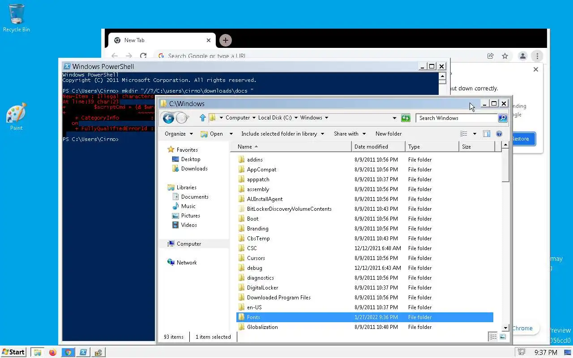The width and height of the screenshot is (573, 358).
Task: Go back with the Explorer Back arrow
Action: (x=168, y=118)
